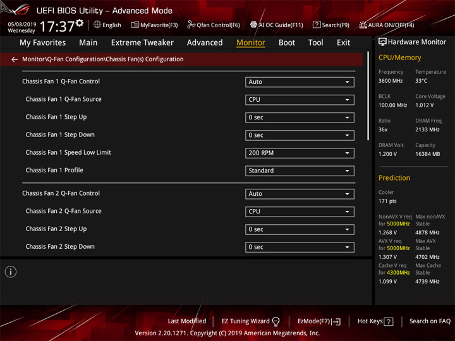Open Search(F9)
The height and width of the screenshot is (341, 455).
331,25
